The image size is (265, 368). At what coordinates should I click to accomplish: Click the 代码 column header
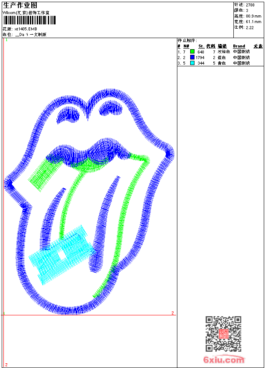click(211, 46)
